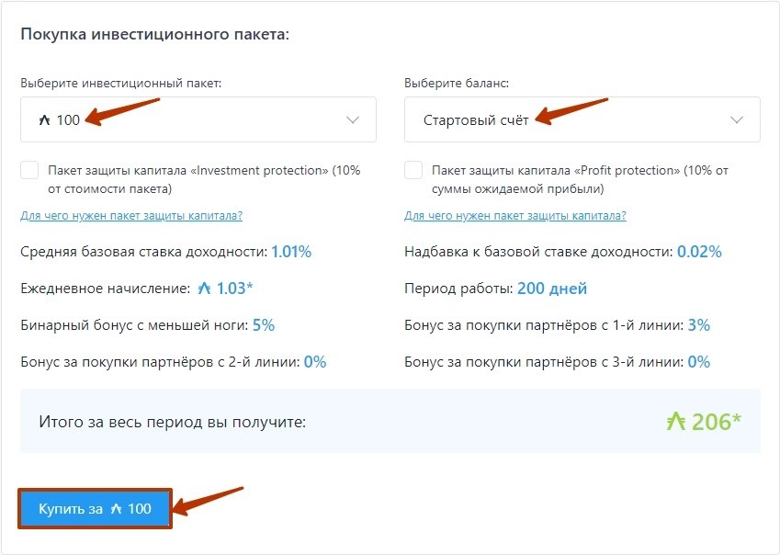
Task: Click the chevron arrow of the balance selector
Action: [737, 119]
